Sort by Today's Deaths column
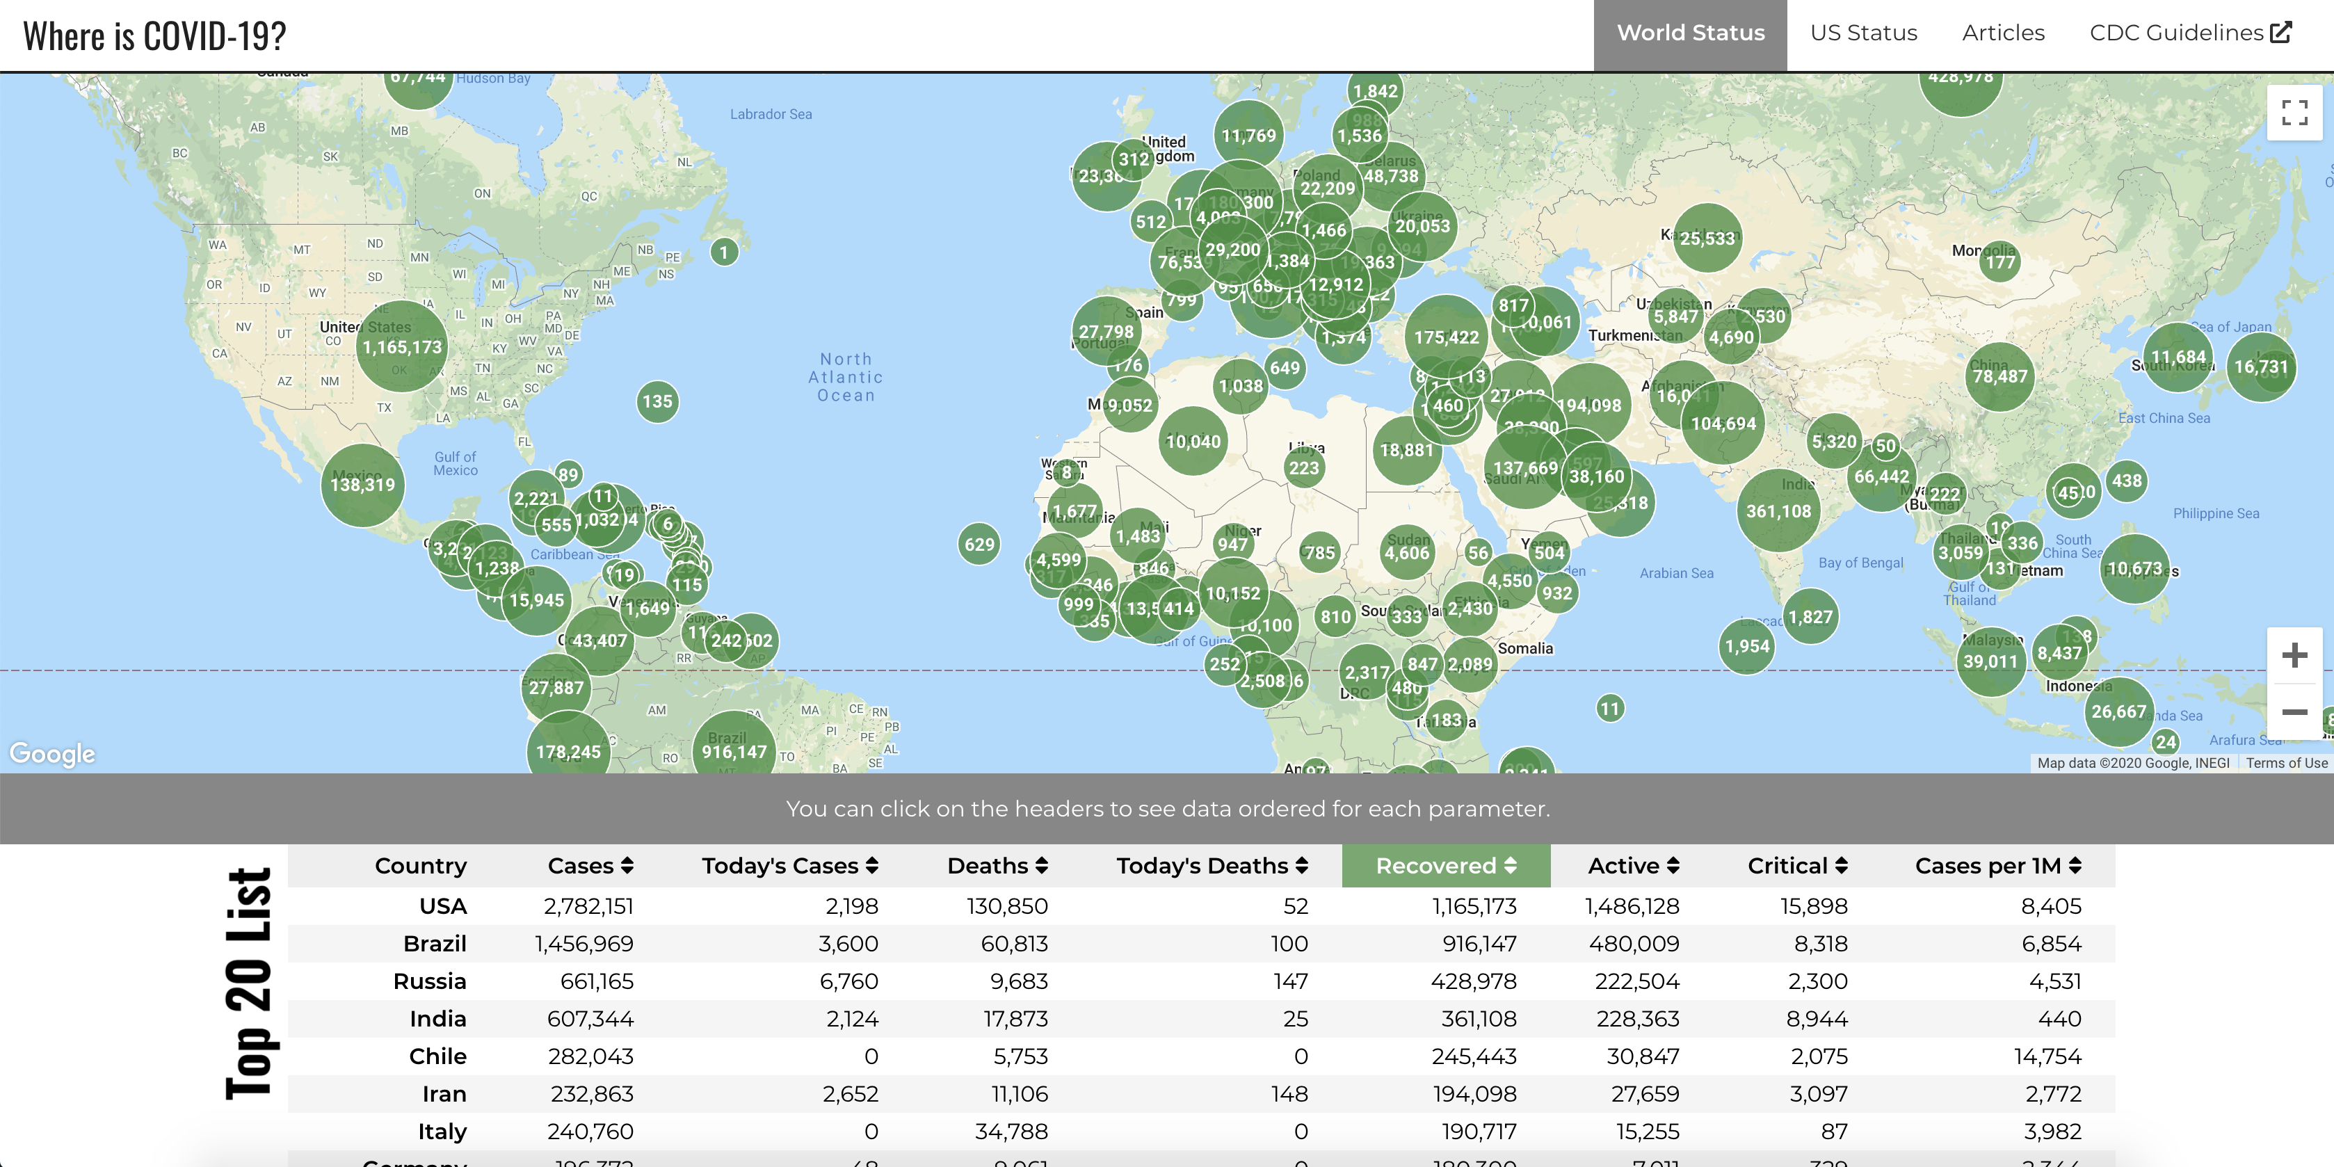The image size is (2334, 1167). coord(1212,866)
